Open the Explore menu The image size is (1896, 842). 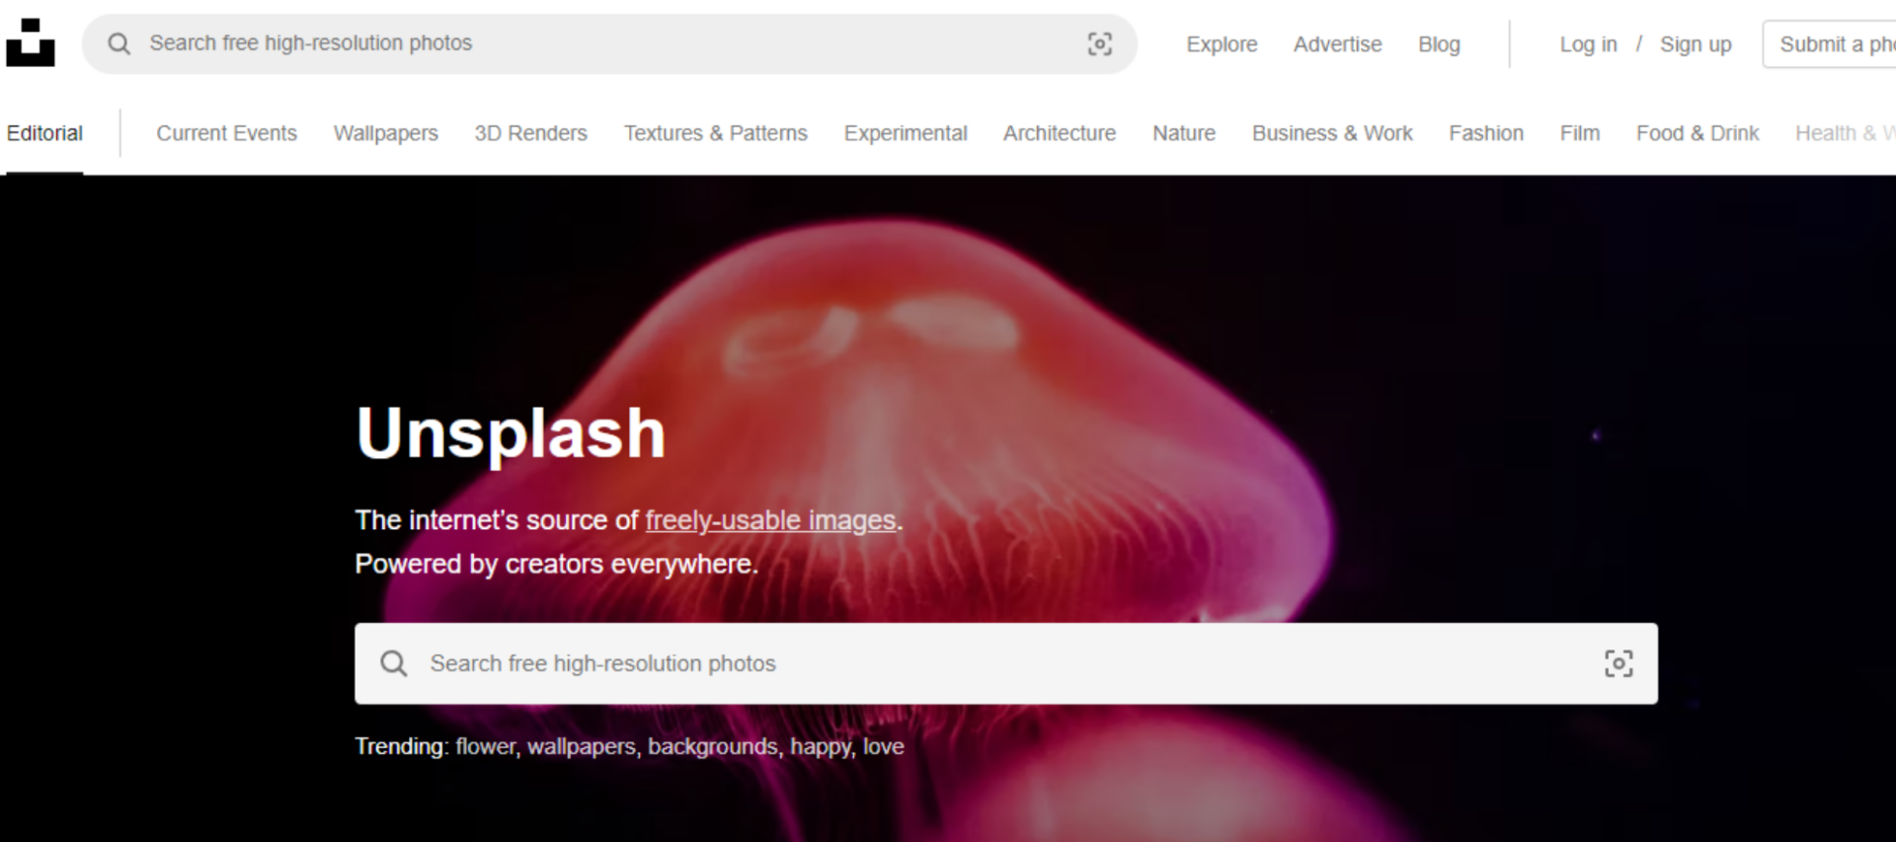1222,44
